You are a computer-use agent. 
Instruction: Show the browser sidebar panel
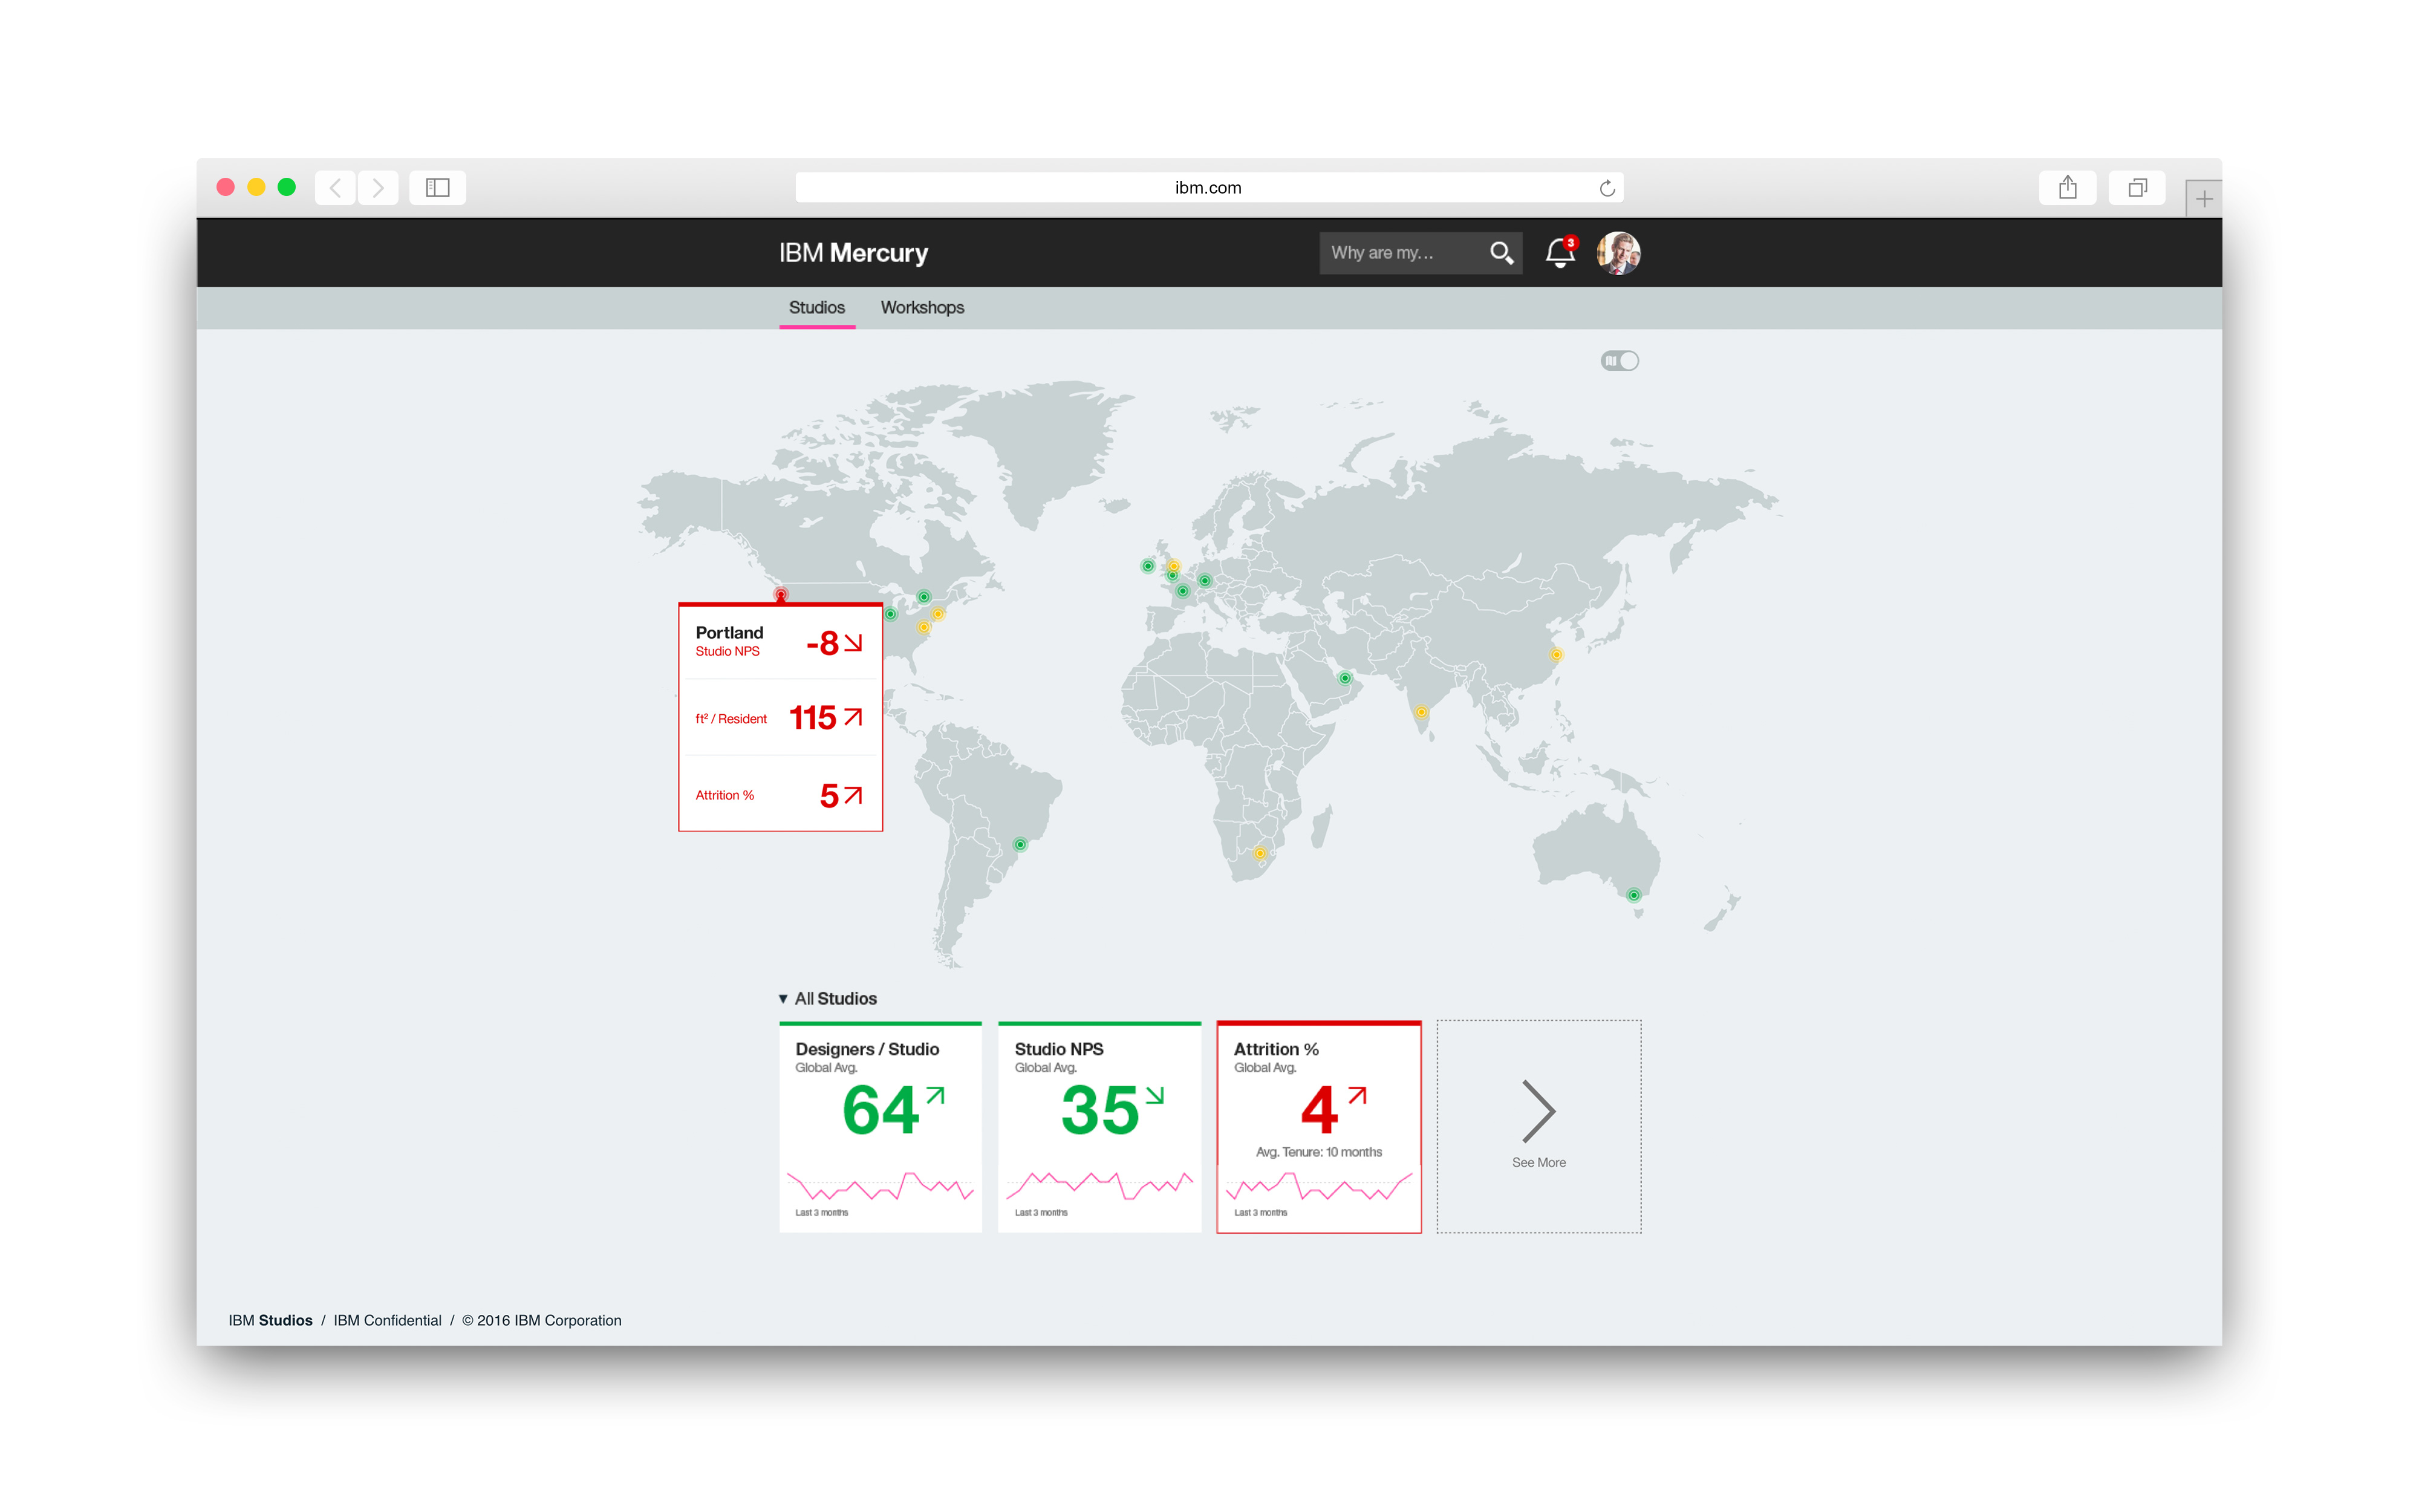click(x=438, y=188)
